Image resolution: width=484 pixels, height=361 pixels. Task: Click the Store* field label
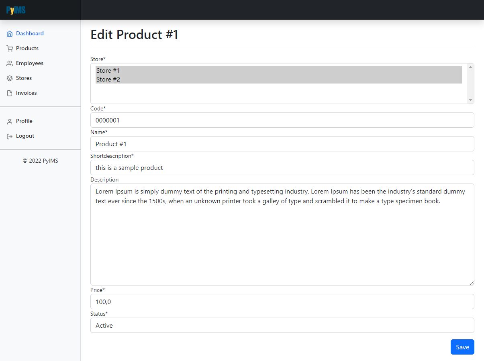click(98, 59)
